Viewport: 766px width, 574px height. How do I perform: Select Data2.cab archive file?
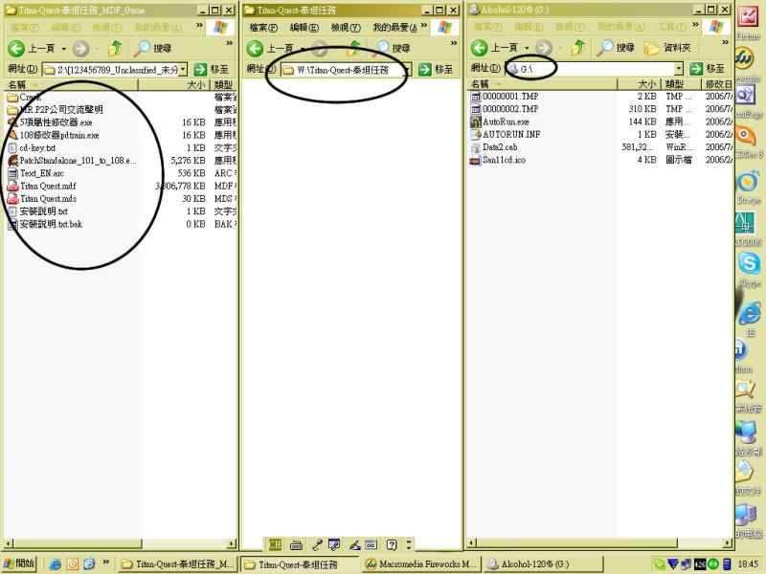500,147
